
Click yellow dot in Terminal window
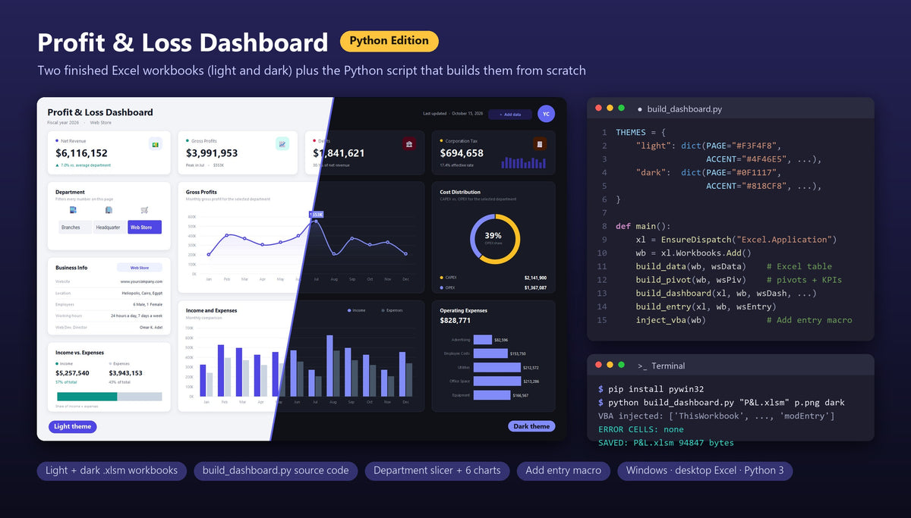click(610, 365)
